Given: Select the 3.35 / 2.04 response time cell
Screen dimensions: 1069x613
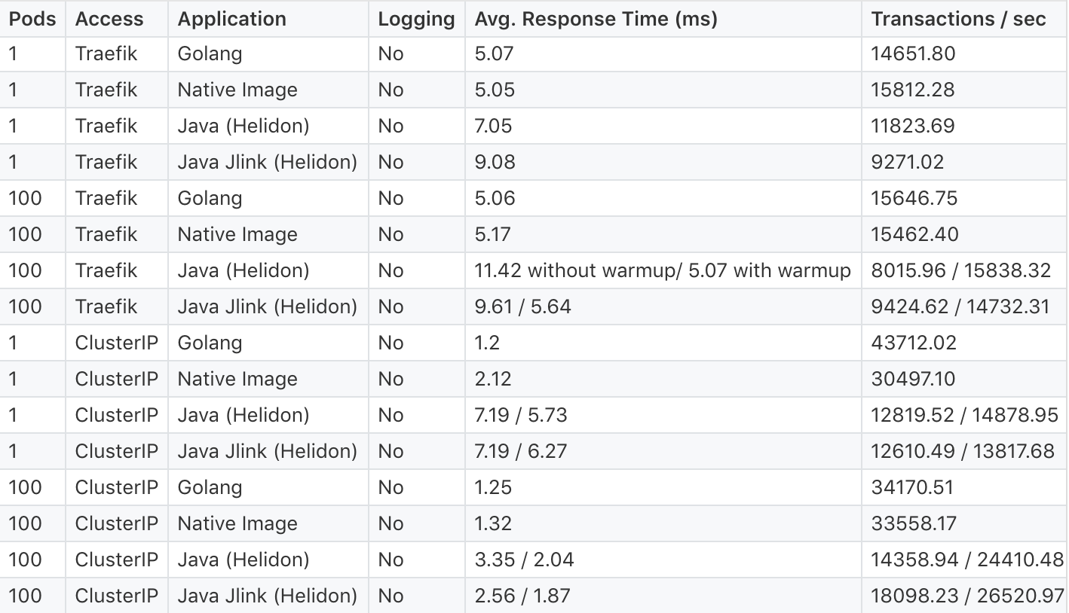Looking at the screenshot, I should 663,560.
